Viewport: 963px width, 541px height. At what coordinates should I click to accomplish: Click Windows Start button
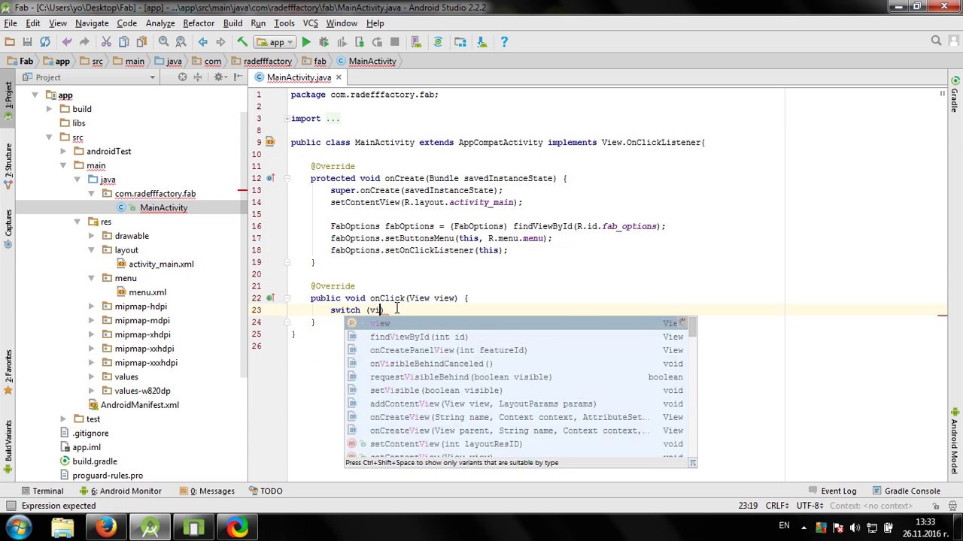19,527
